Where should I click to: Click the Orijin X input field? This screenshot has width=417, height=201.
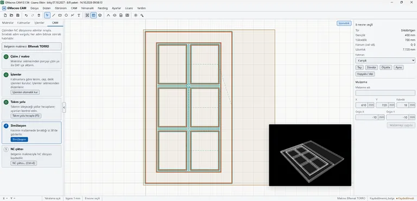(x=367, y=117)
